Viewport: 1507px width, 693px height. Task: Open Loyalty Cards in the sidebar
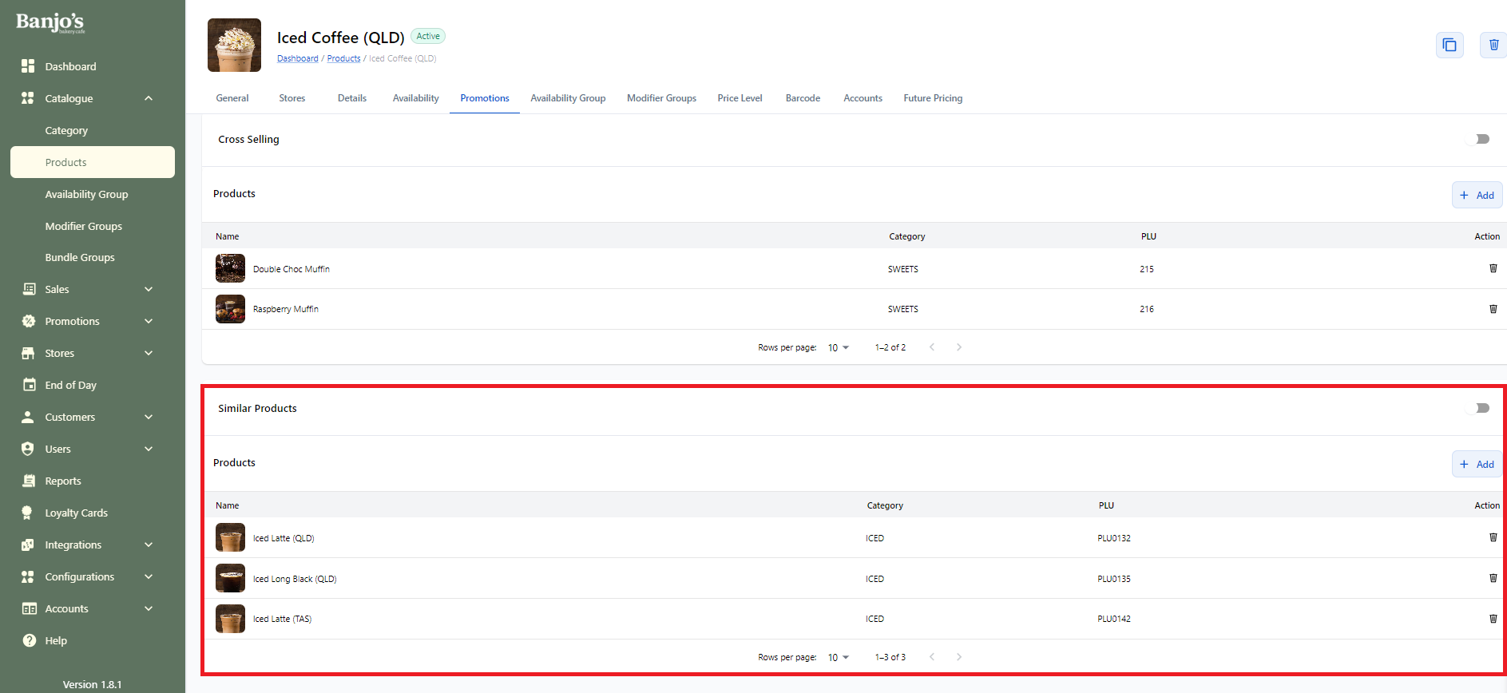pos(76,513)
